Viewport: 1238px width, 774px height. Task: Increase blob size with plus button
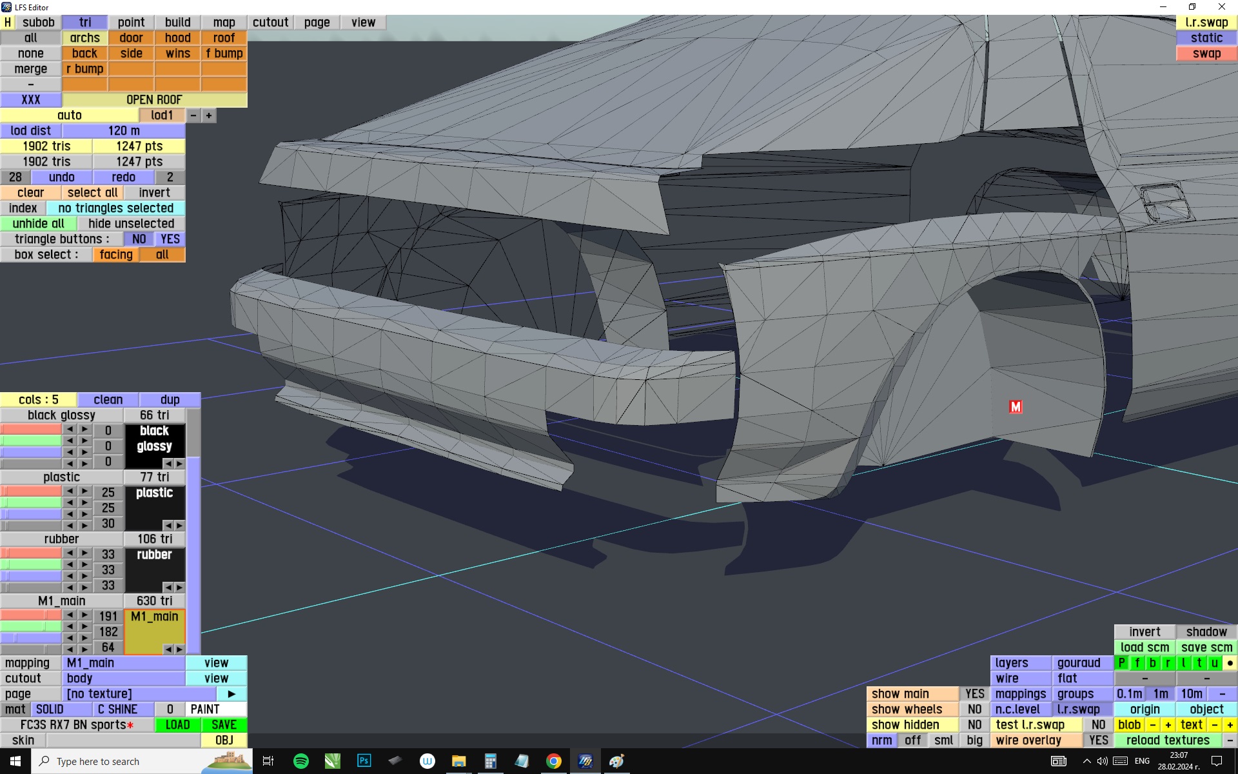click(1168, 725)
